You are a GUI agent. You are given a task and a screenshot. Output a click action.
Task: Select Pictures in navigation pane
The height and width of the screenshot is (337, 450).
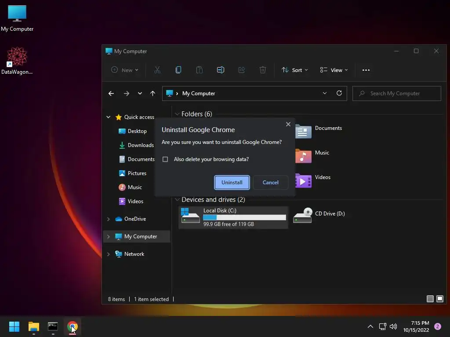click(x=133, y=173)
